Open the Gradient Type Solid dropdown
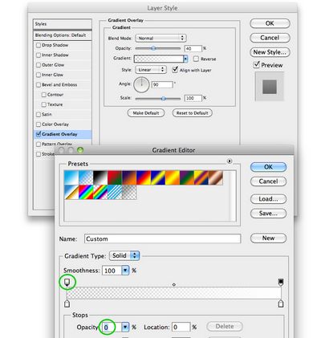Image resolution: width=329 pixels, height=338 pixels. [x=124, y=255]
